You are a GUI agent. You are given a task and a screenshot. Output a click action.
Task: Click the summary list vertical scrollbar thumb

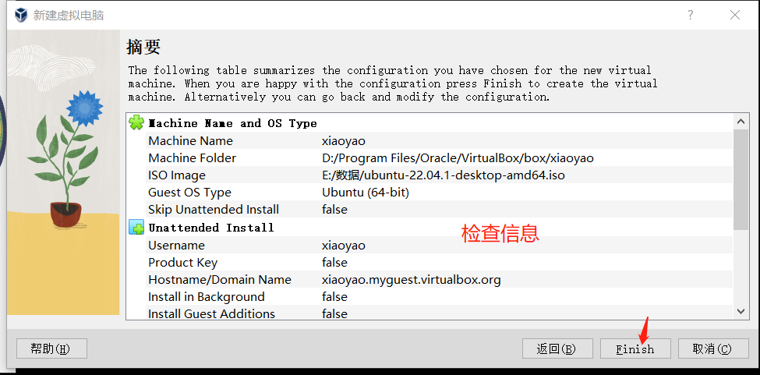click(741, 179)
